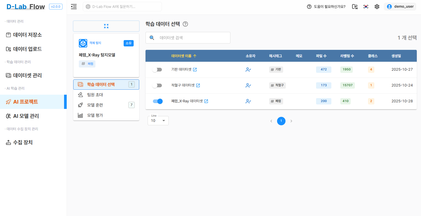Click the owner icon in 적혈구 데이터셋 row
Screen dimensions: 421x216
(x=248, y=85)
